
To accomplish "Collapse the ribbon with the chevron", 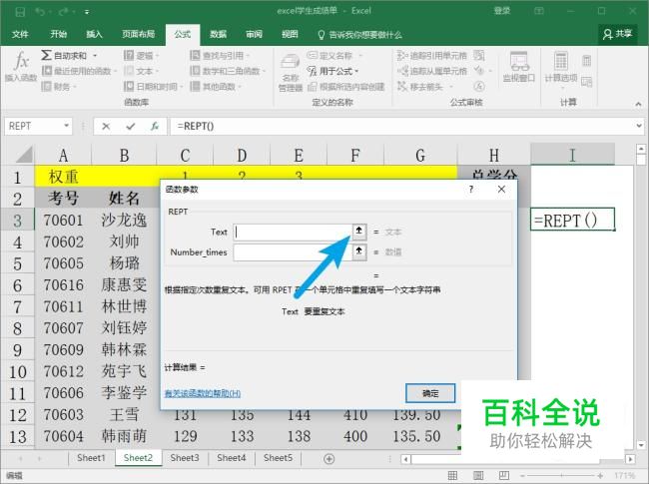I will (638, 104).
